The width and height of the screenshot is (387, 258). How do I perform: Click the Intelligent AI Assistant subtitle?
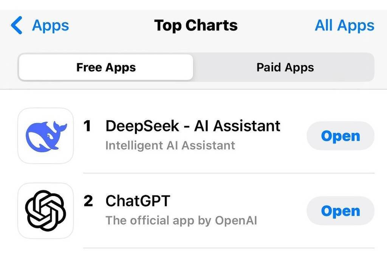click(170, 145)
